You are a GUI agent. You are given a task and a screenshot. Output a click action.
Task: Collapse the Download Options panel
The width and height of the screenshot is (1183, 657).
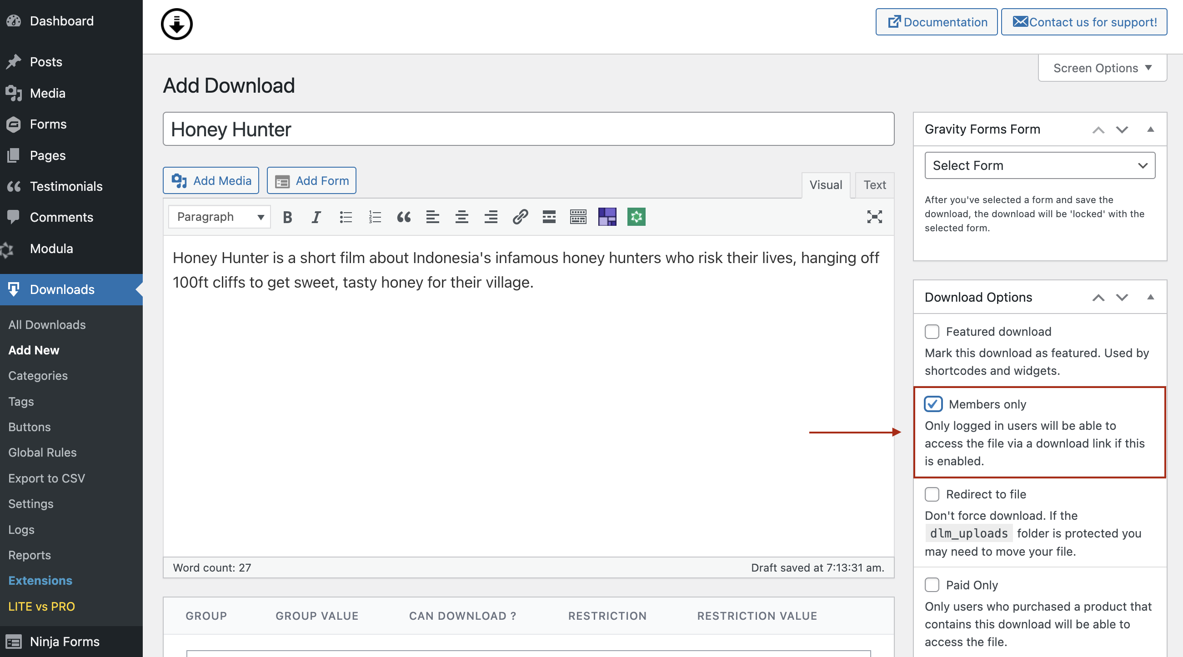[x=1150, y=297]
